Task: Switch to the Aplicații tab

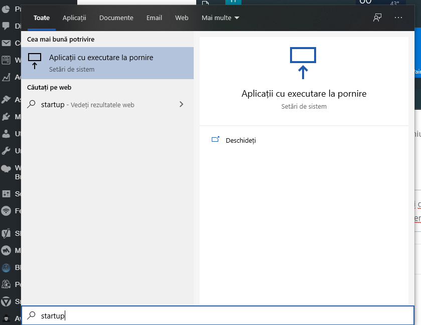Action: (74, 18)
